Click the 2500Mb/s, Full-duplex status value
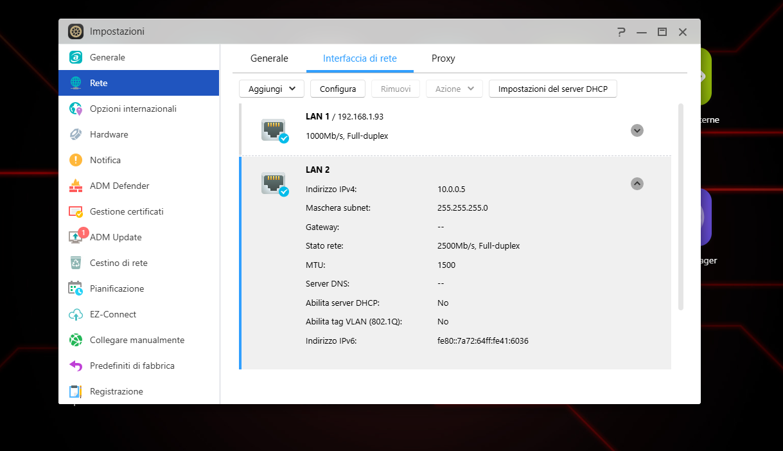 pyautogui.click(x=479, y=246)
